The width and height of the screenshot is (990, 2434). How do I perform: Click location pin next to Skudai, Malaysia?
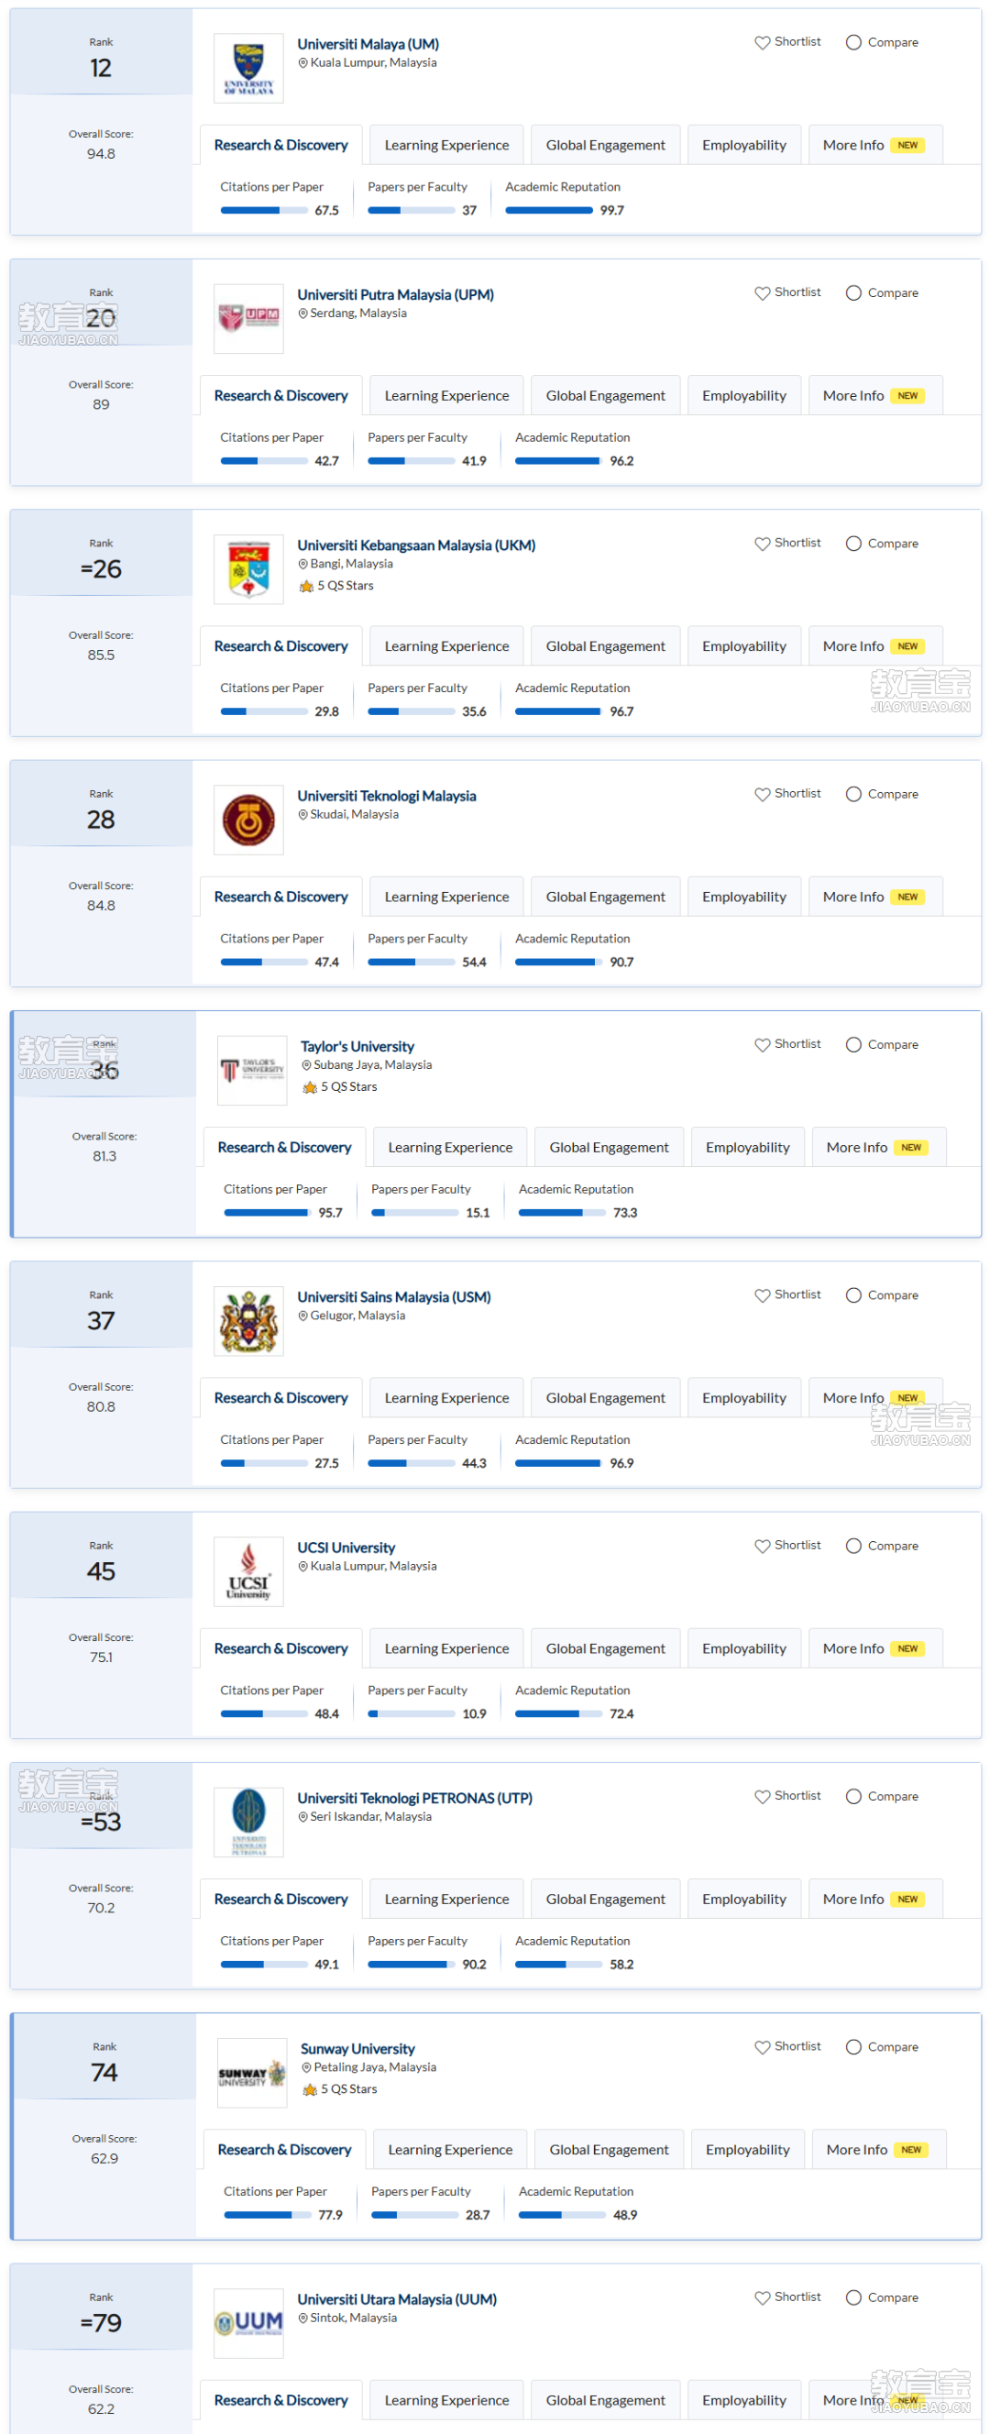point(303,814)
